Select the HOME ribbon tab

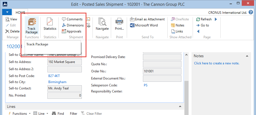pyautogui.click(x=20, y=13)
